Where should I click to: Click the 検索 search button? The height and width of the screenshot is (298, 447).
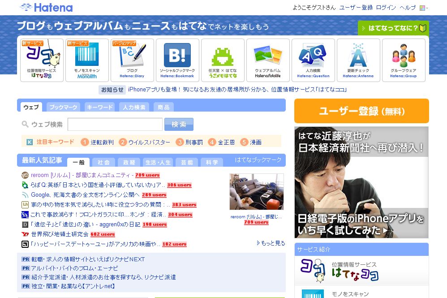pyautogui.click(x=179, y=124)
